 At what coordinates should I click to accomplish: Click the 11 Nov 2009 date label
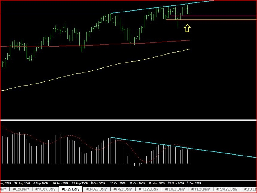click(157, 183)
